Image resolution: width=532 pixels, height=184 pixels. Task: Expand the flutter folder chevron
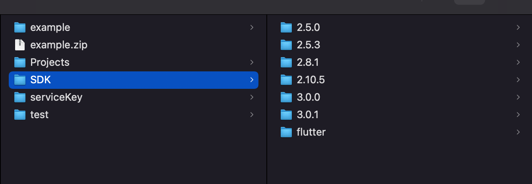[x=518, y=132]
